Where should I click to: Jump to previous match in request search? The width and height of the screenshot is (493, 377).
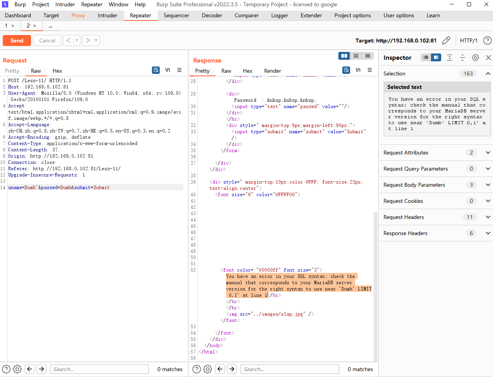click(x=29, y=369)
